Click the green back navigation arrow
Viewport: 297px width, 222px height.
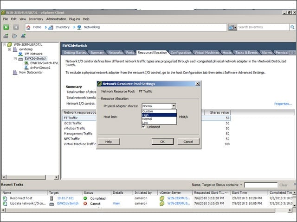tap(6, 27)
